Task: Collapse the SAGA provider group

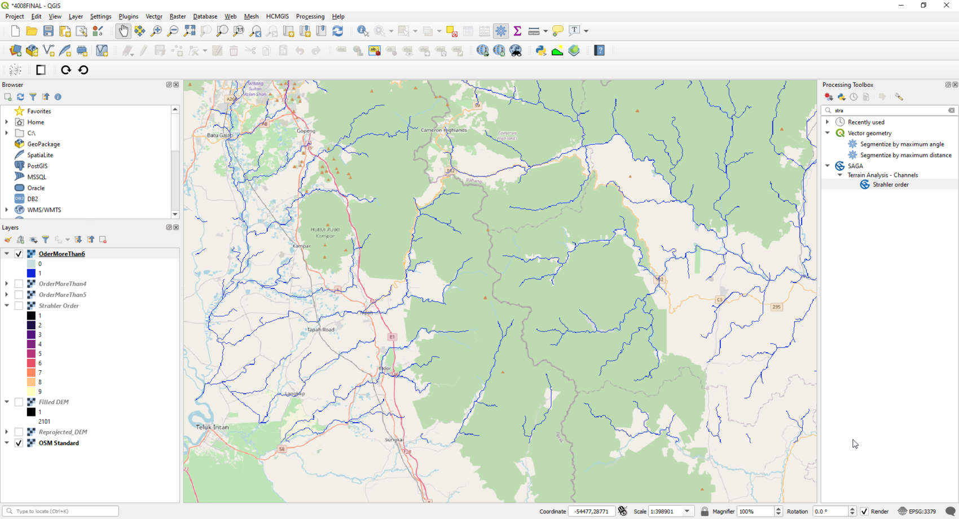Action: [828, 166]
